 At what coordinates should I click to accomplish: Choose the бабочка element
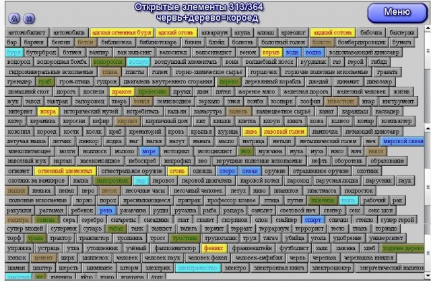pos(371,33)
